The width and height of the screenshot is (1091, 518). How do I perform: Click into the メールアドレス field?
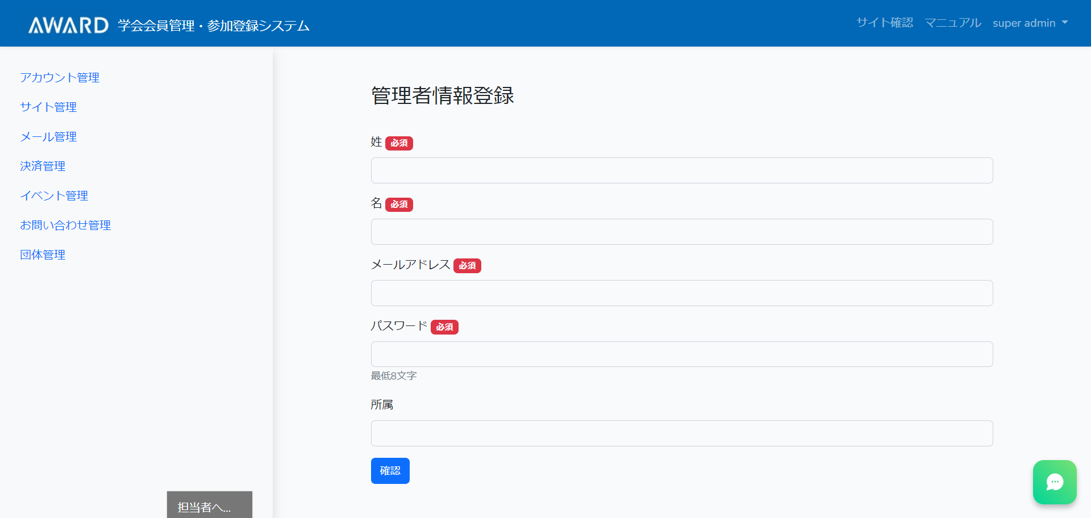pos(682,293)
